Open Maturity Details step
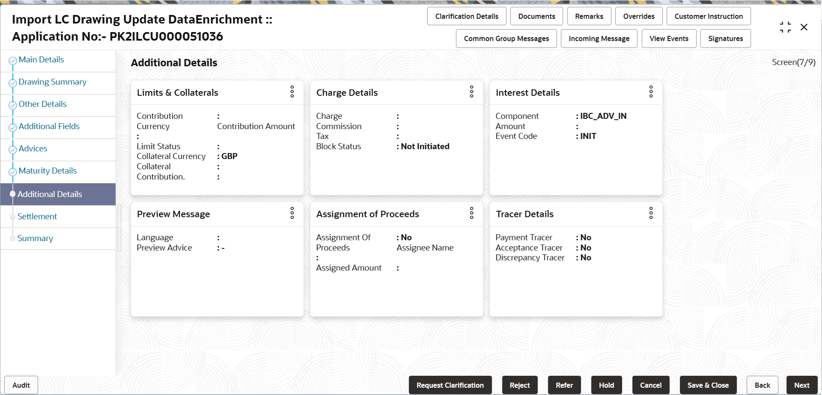 (48, 171)
